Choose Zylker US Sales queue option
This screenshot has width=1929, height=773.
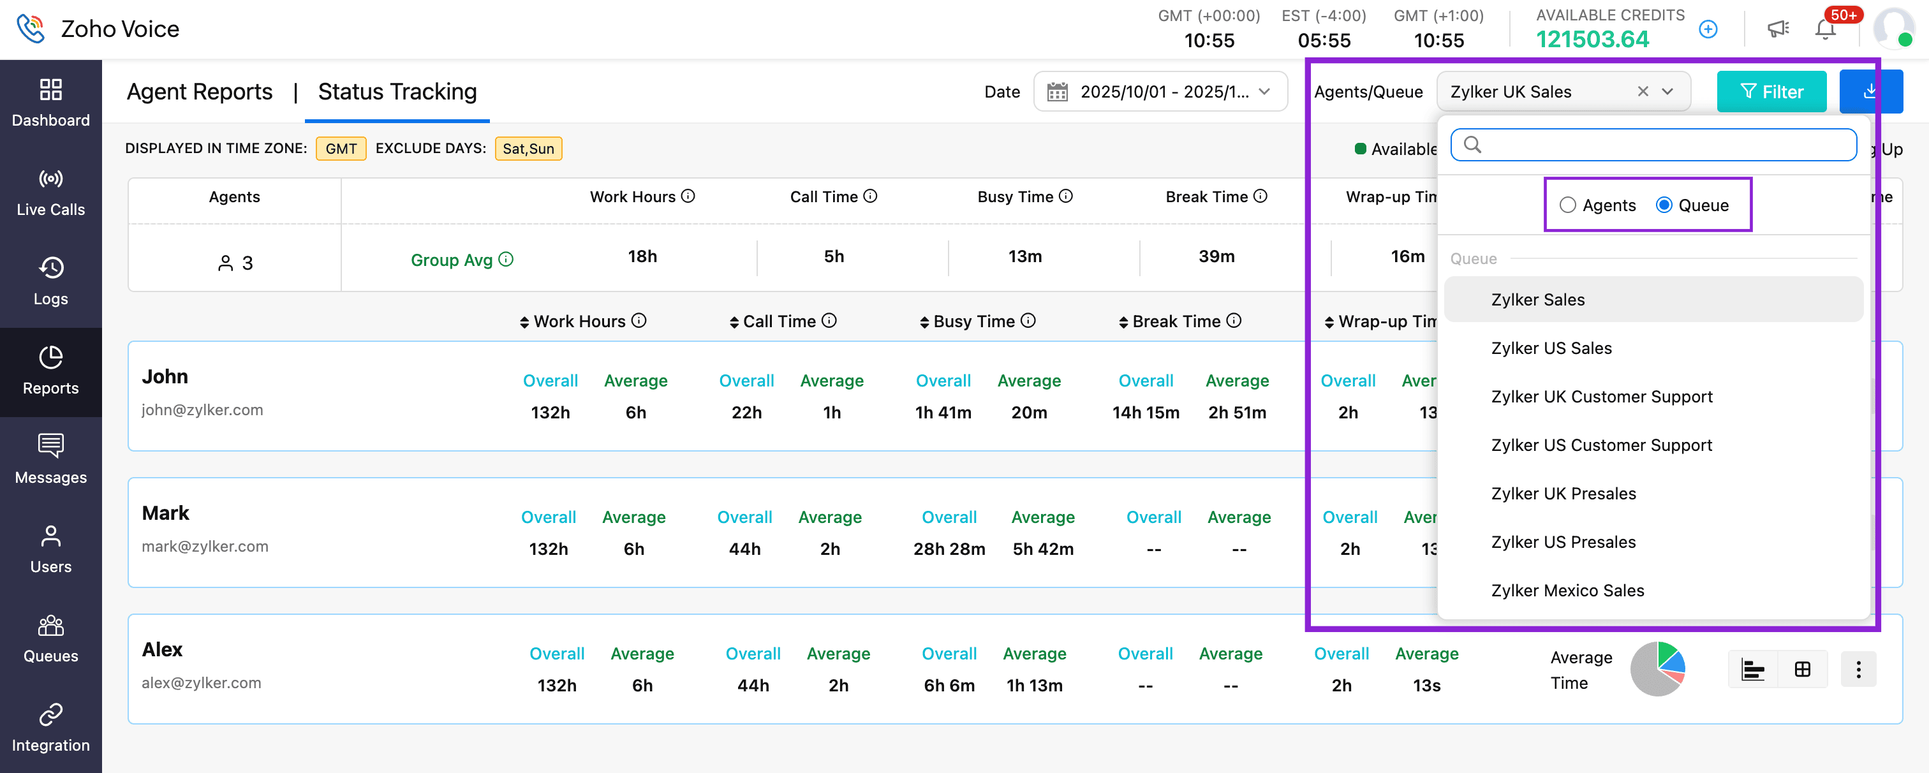pyautogui.click(x=1551, y=348)
